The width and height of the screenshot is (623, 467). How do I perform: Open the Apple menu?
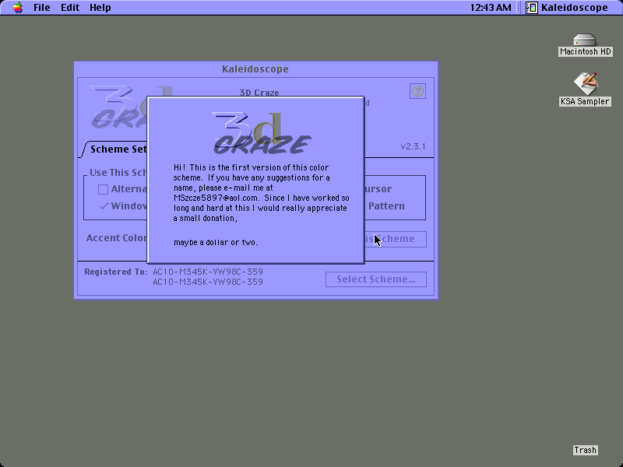point(18,8)
